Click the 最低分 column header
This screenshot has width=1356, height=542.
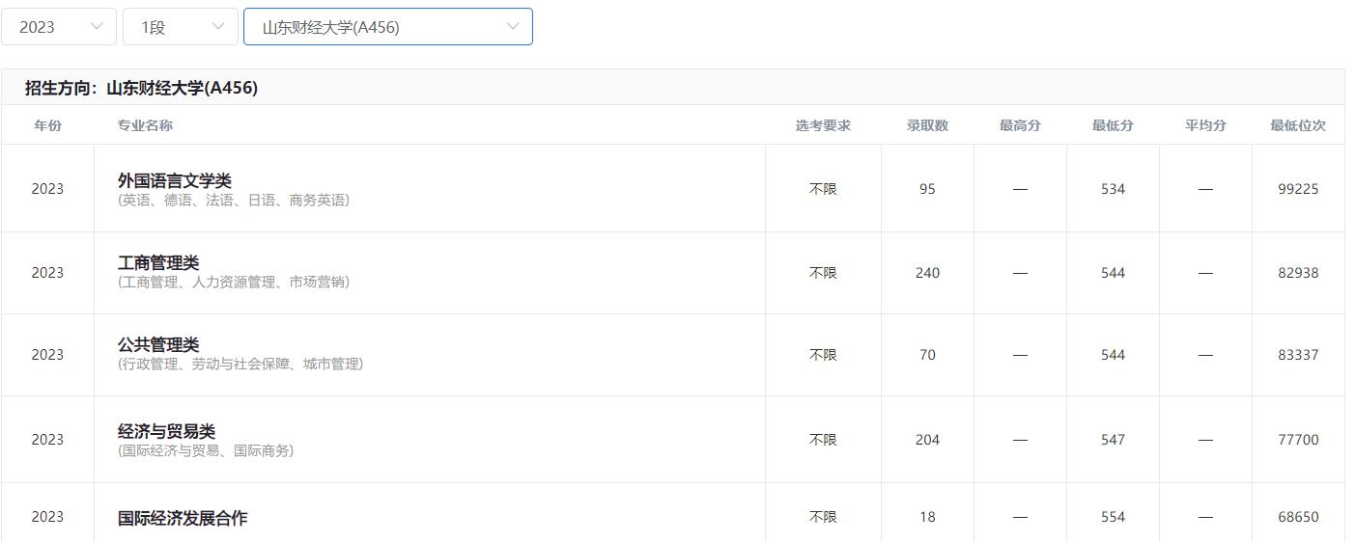[x=1113, y=125]
